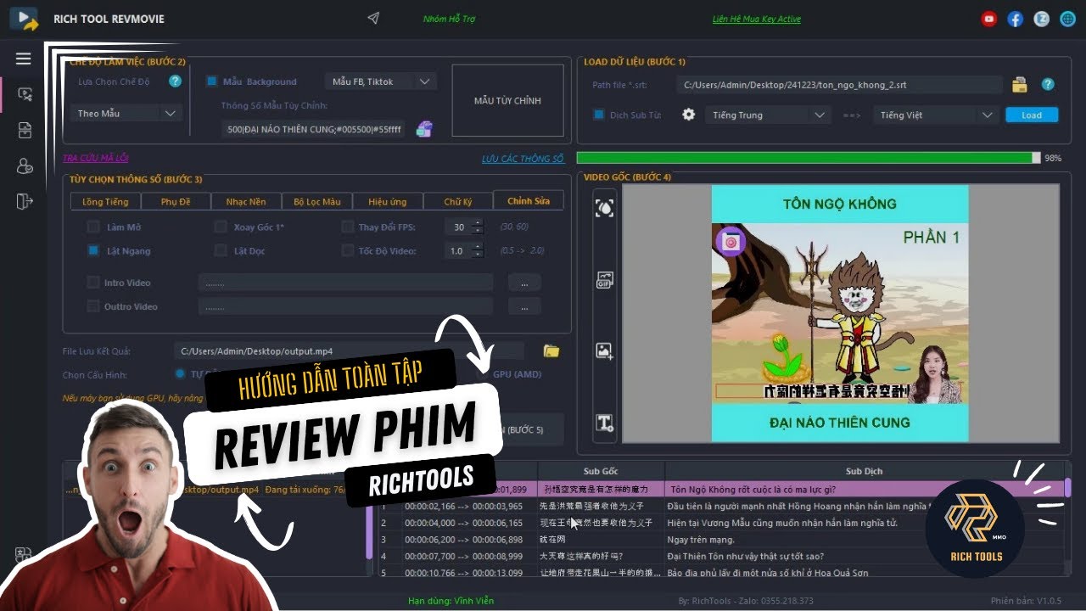The image size is (1086, 611).
Task: Open the hamburger menu in sidebar
Action: click(x=23, y=59)
